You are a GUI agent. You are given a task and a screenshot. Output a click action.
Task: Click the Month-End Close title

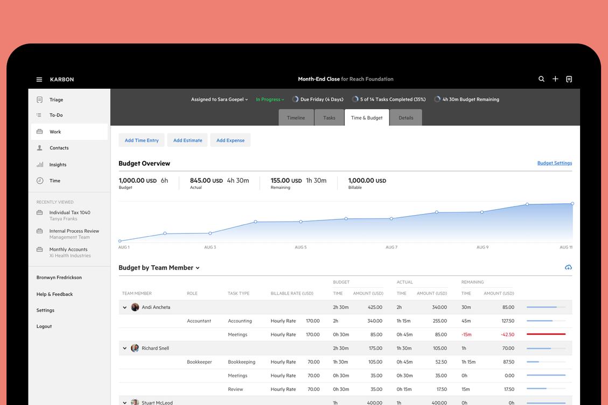coord(319,79)
